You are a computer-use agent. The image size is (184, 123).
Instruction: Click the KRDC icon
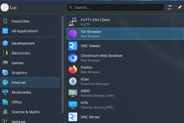tap(73, 93)
